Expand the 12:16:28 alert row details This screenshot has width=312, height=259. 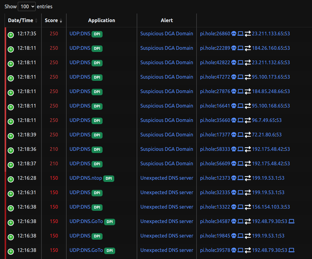(x=11, y=179)
